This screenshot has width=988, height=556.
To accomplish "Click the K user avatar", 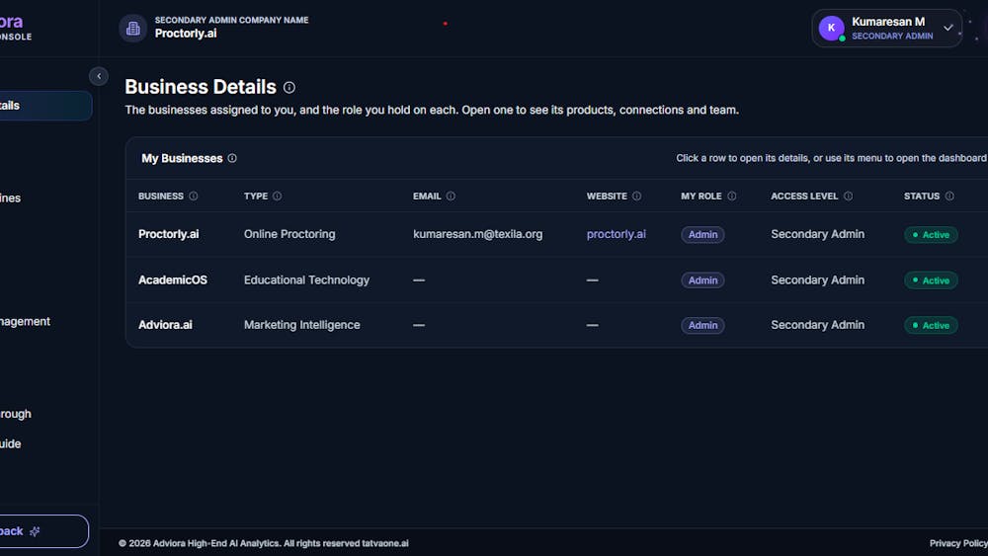I will [x=831, y=28].
